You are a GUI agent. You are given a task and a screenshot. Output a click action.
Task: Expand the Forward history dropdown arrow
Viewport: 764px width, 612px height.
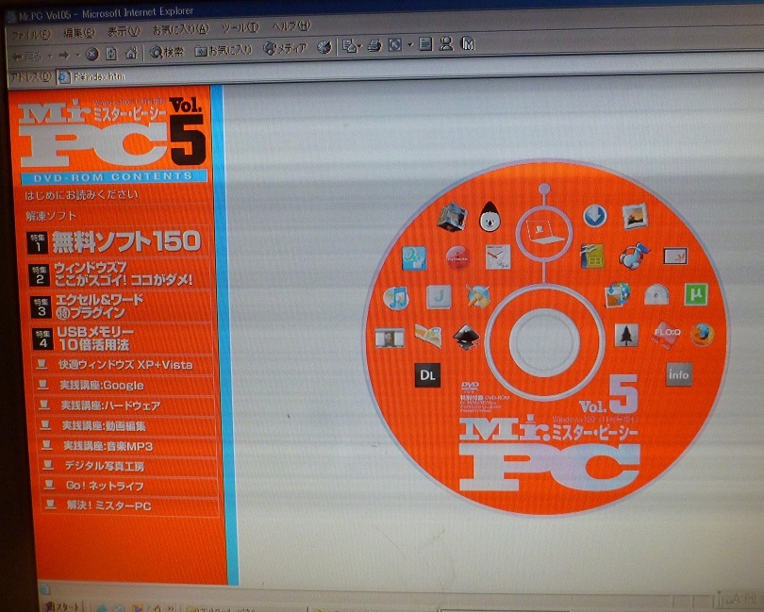77,55
